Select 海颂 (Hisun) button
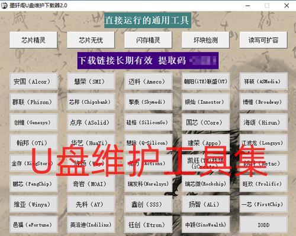Viewport: 296px width, 236px height. (263, 122)
